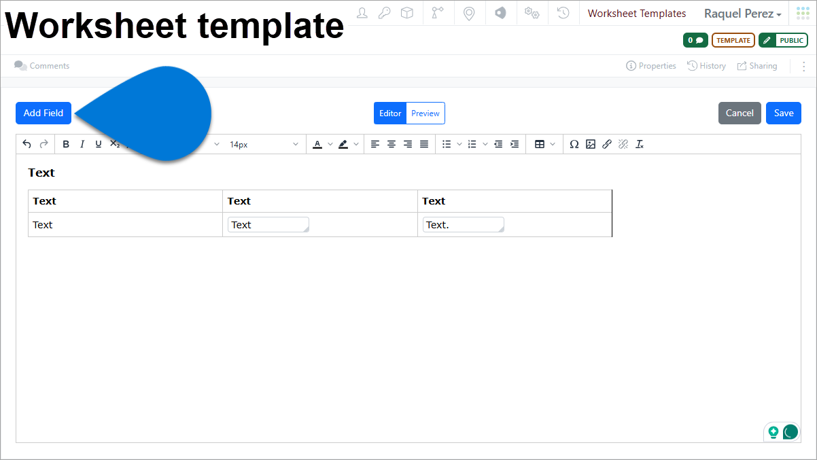Screen dimensions: 817x460
Task: Justify the text
Action: click(424, 144)
